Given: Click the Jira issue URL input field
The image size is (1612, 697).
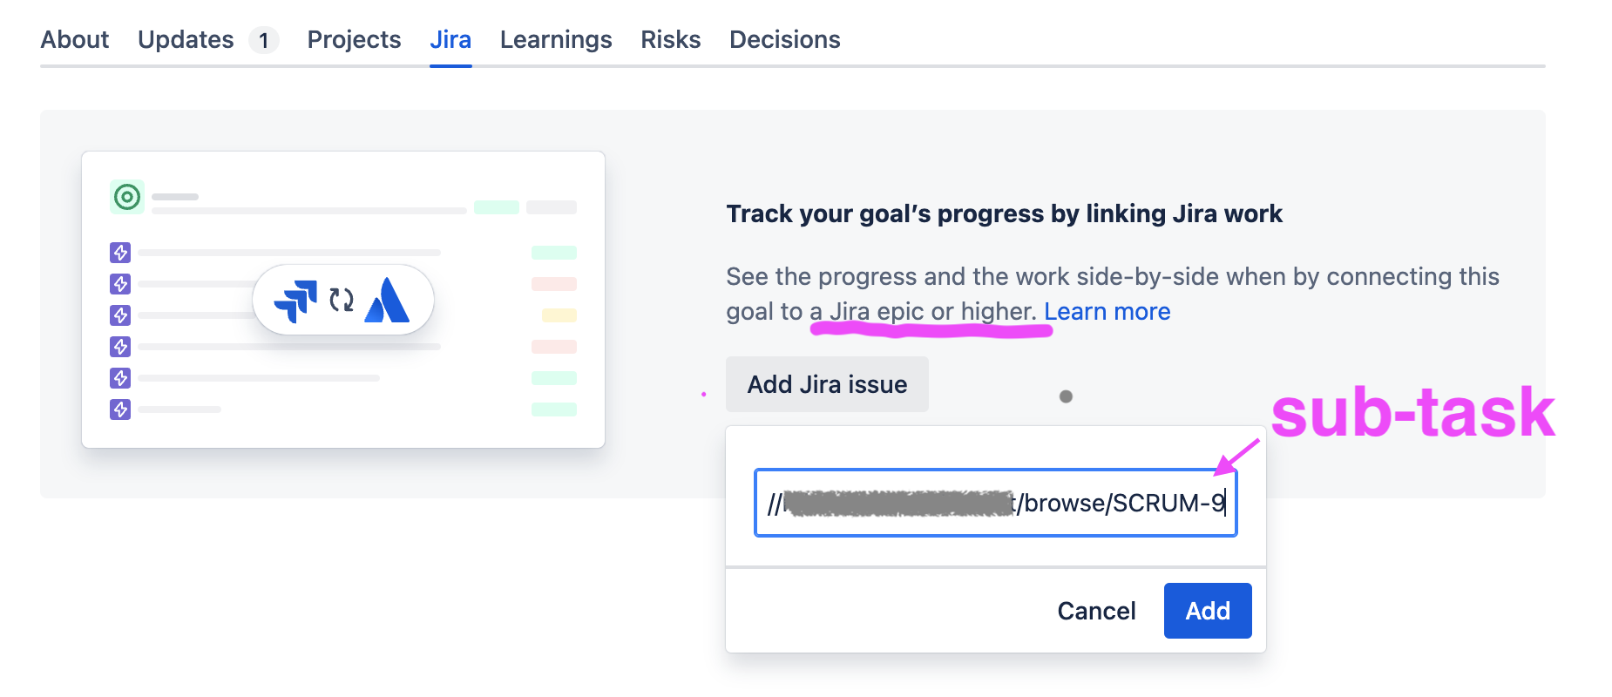Looking at the screenshot, I should click(995, 503).
